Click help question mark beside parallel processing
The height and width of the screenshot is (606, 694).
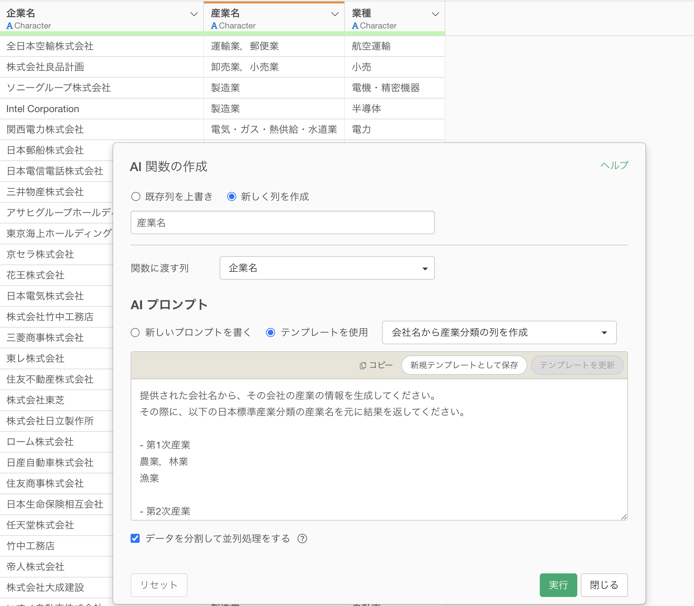(302, 538)
